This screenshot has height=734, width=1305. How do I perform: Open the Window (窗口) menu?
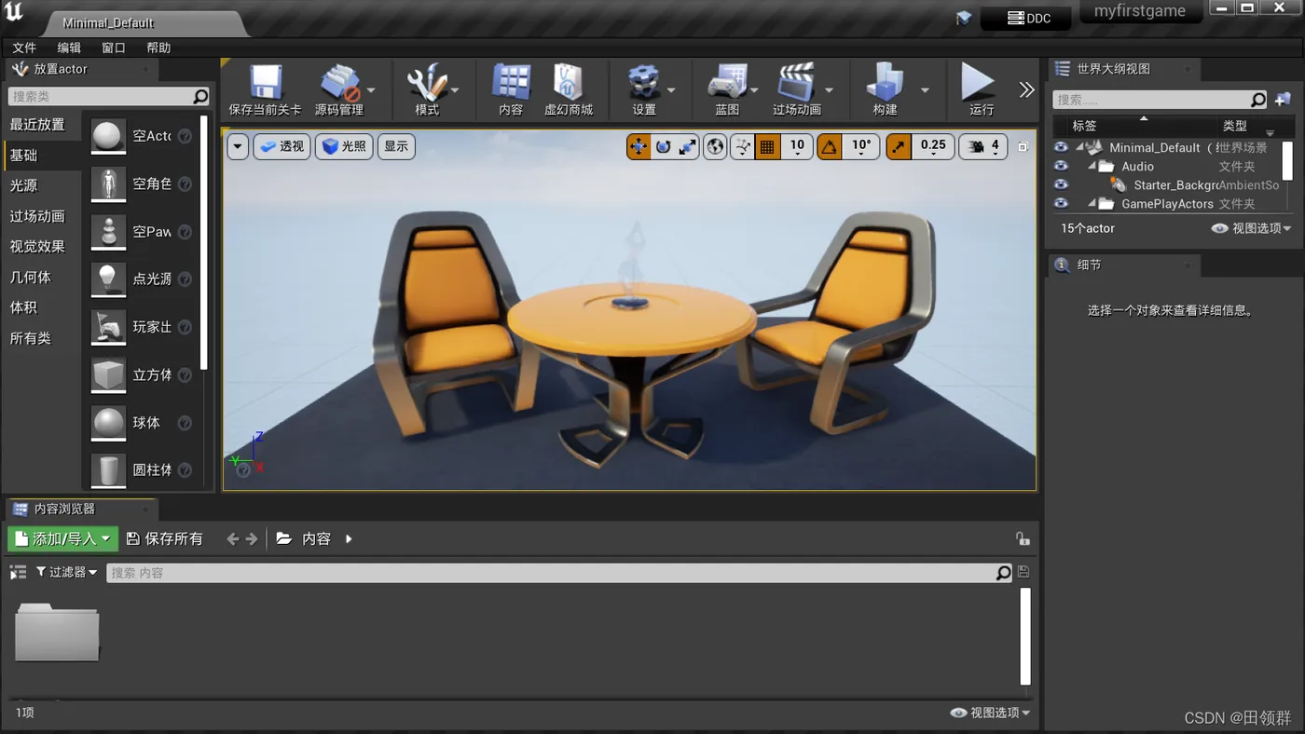(x=114, y=48)
